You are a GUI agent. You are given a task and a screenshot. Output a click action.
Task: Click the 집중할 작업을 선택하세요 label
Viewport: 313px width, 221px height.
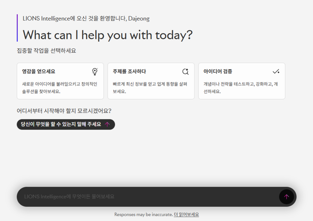pos(46,51)
